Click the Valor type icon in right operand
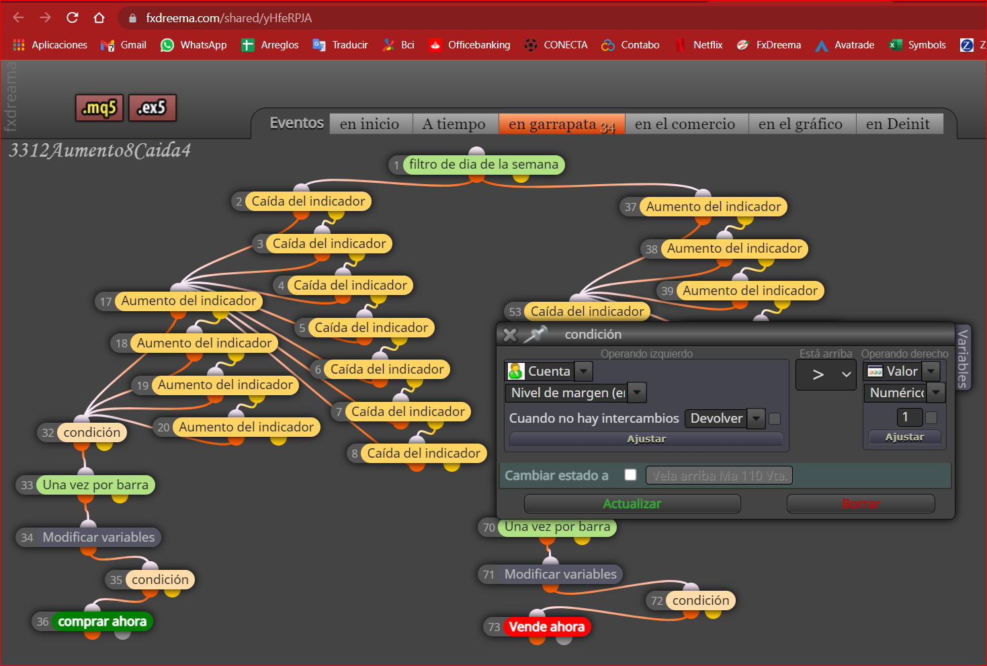Image resolution: width=987 pixels, height=666 pixels. pos(875,371)
